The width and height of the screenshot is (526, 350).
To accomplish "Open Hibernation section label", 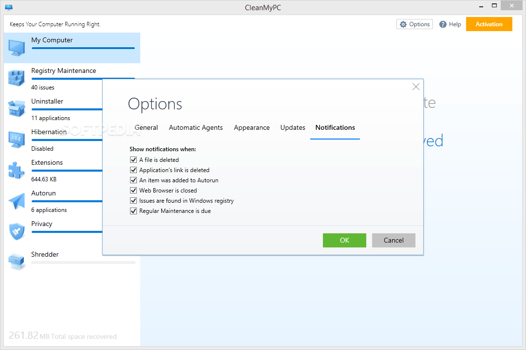I will point(49,132).
